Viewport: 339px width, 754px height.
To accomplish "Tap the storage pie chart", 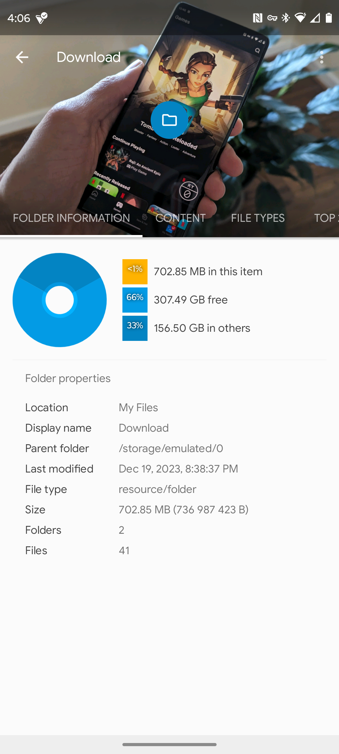I will 60,300.
